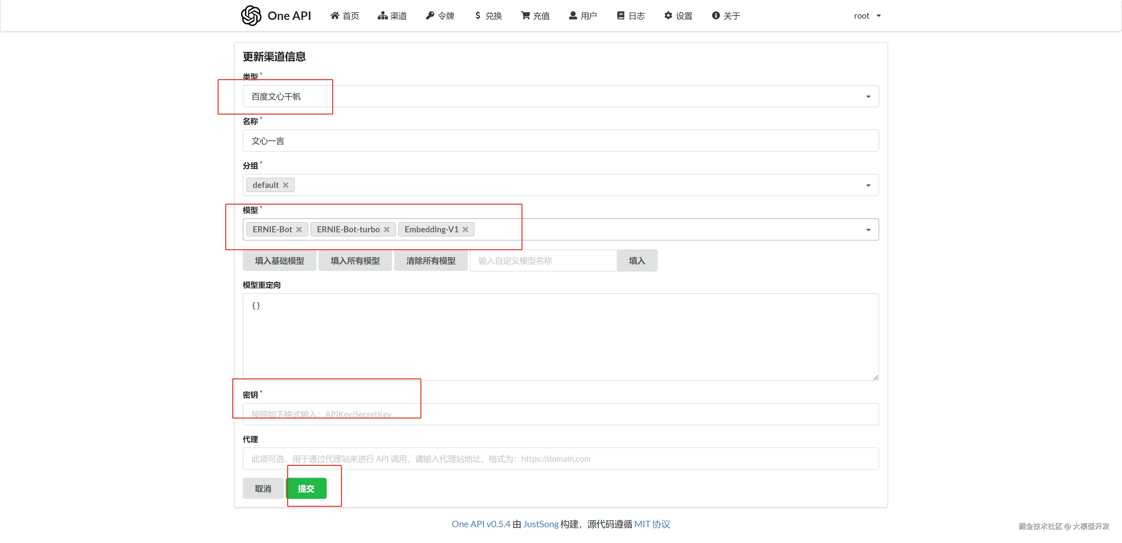Viewport: 1122px width, 543px height.
Task: Click the 填入基础模型 button
Action: coord(279,261)
